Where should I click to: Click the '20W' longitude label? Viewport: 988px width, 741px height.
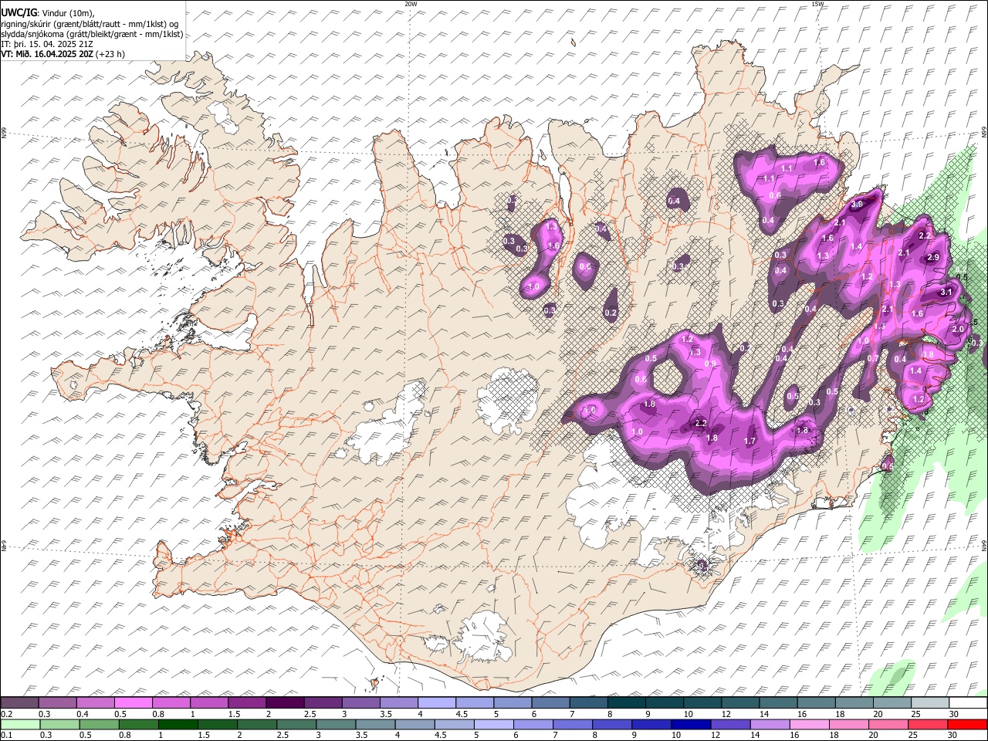(x=411, y=4)
